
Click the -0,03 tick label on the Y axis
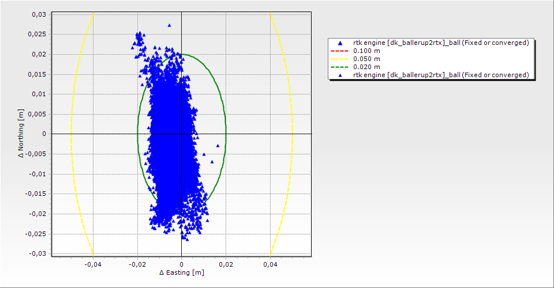click(x=38, y=254)
